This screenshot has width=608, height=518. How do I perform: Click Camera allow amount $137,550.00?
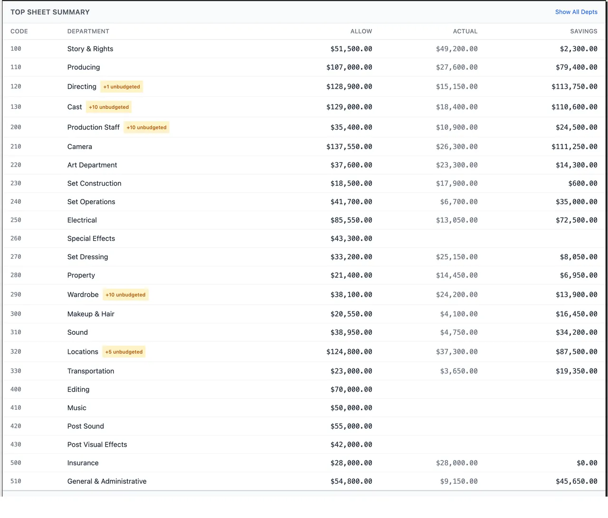(349, 147)
